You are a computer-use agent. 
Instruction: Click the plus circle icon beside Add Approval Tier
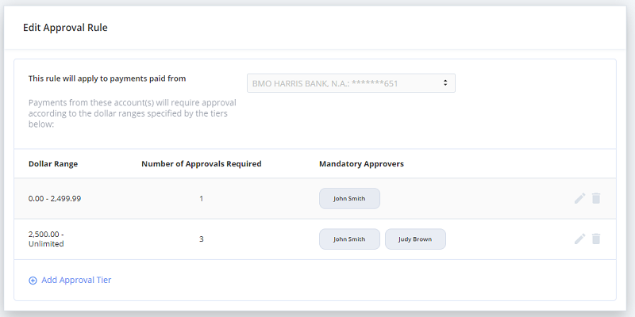[x=33, y=281]
